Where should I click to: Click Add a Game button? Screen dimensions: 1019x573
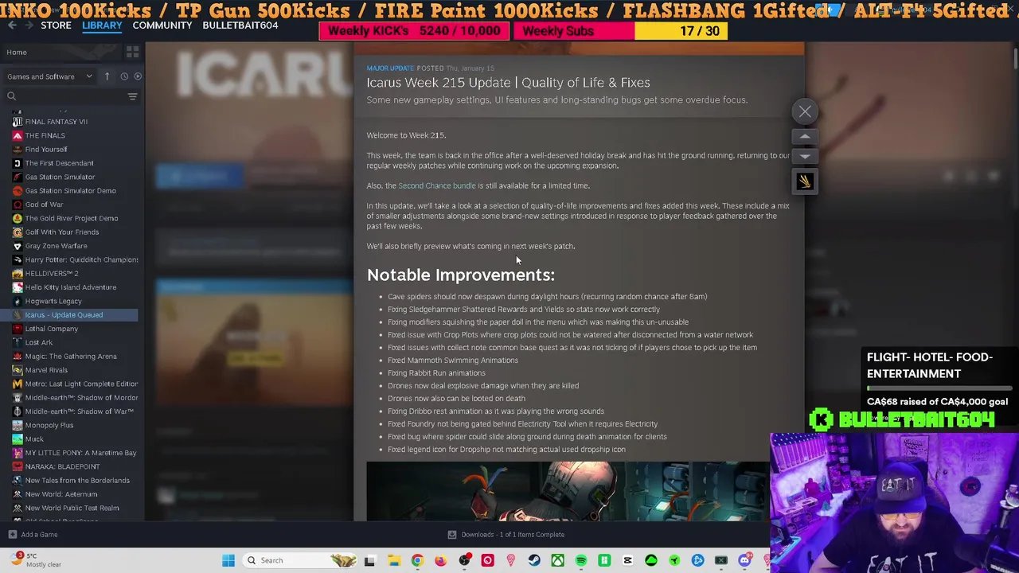click(x=33, y=535)
